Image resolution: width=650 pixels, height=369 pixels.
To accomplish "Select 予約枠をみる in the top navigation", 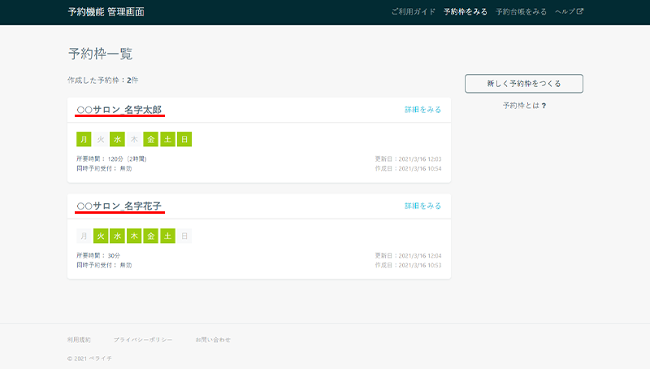I will [x=466, y=12].
